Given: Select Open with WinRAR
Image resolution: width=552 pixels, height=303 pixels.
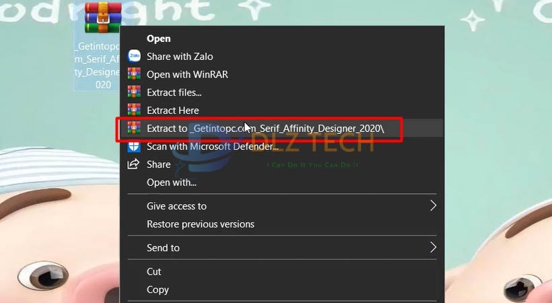Looking at the screenshot, I should [281, 74].
